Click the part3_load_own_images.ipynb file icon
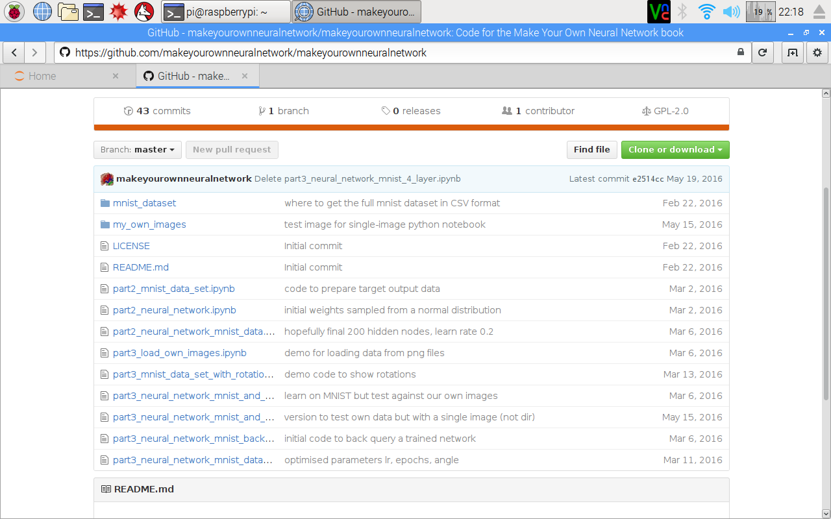Screen dimensions: 831x519 tap(105, 353)
